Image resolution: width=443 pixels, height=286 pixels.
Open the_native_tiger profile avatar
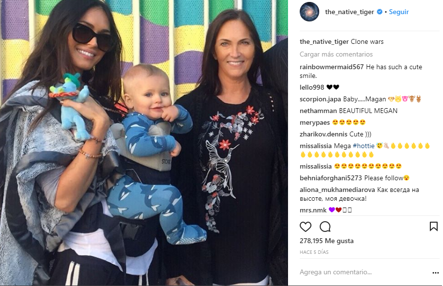309,12
